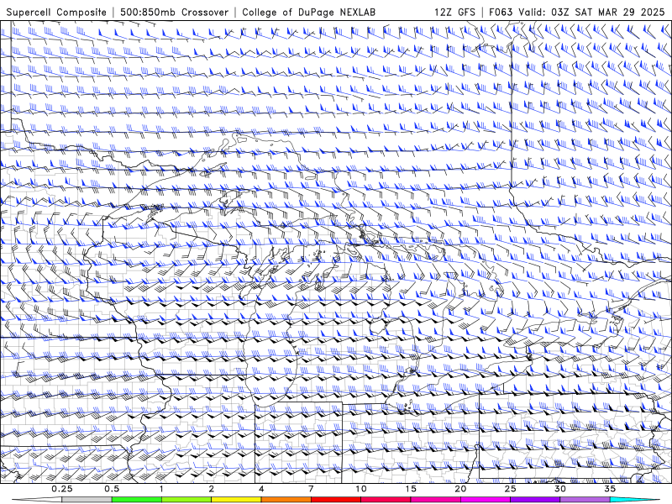
Task: Click the crimson 10–15 color bar segment
Action: [x=386, y=500]
